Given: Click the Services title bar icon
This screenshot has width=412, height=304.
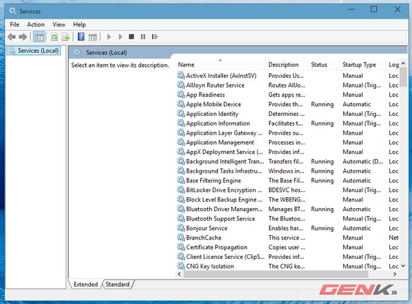Looking at the screenshot, I should pyautogui.click(x=13, y=11).
